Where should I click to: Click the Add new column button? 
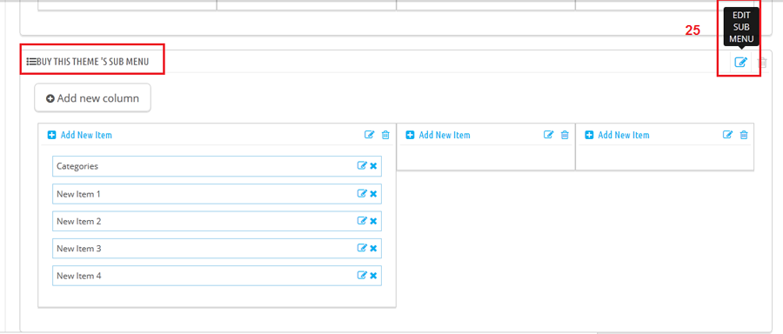coord(92,98)
